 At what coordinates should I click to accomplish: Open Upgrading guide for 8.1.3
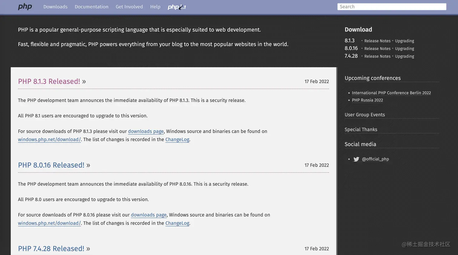404,41
